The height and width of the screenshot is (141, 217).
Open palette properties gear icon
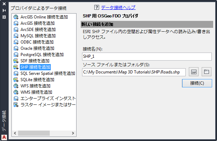tap(4, 17)
